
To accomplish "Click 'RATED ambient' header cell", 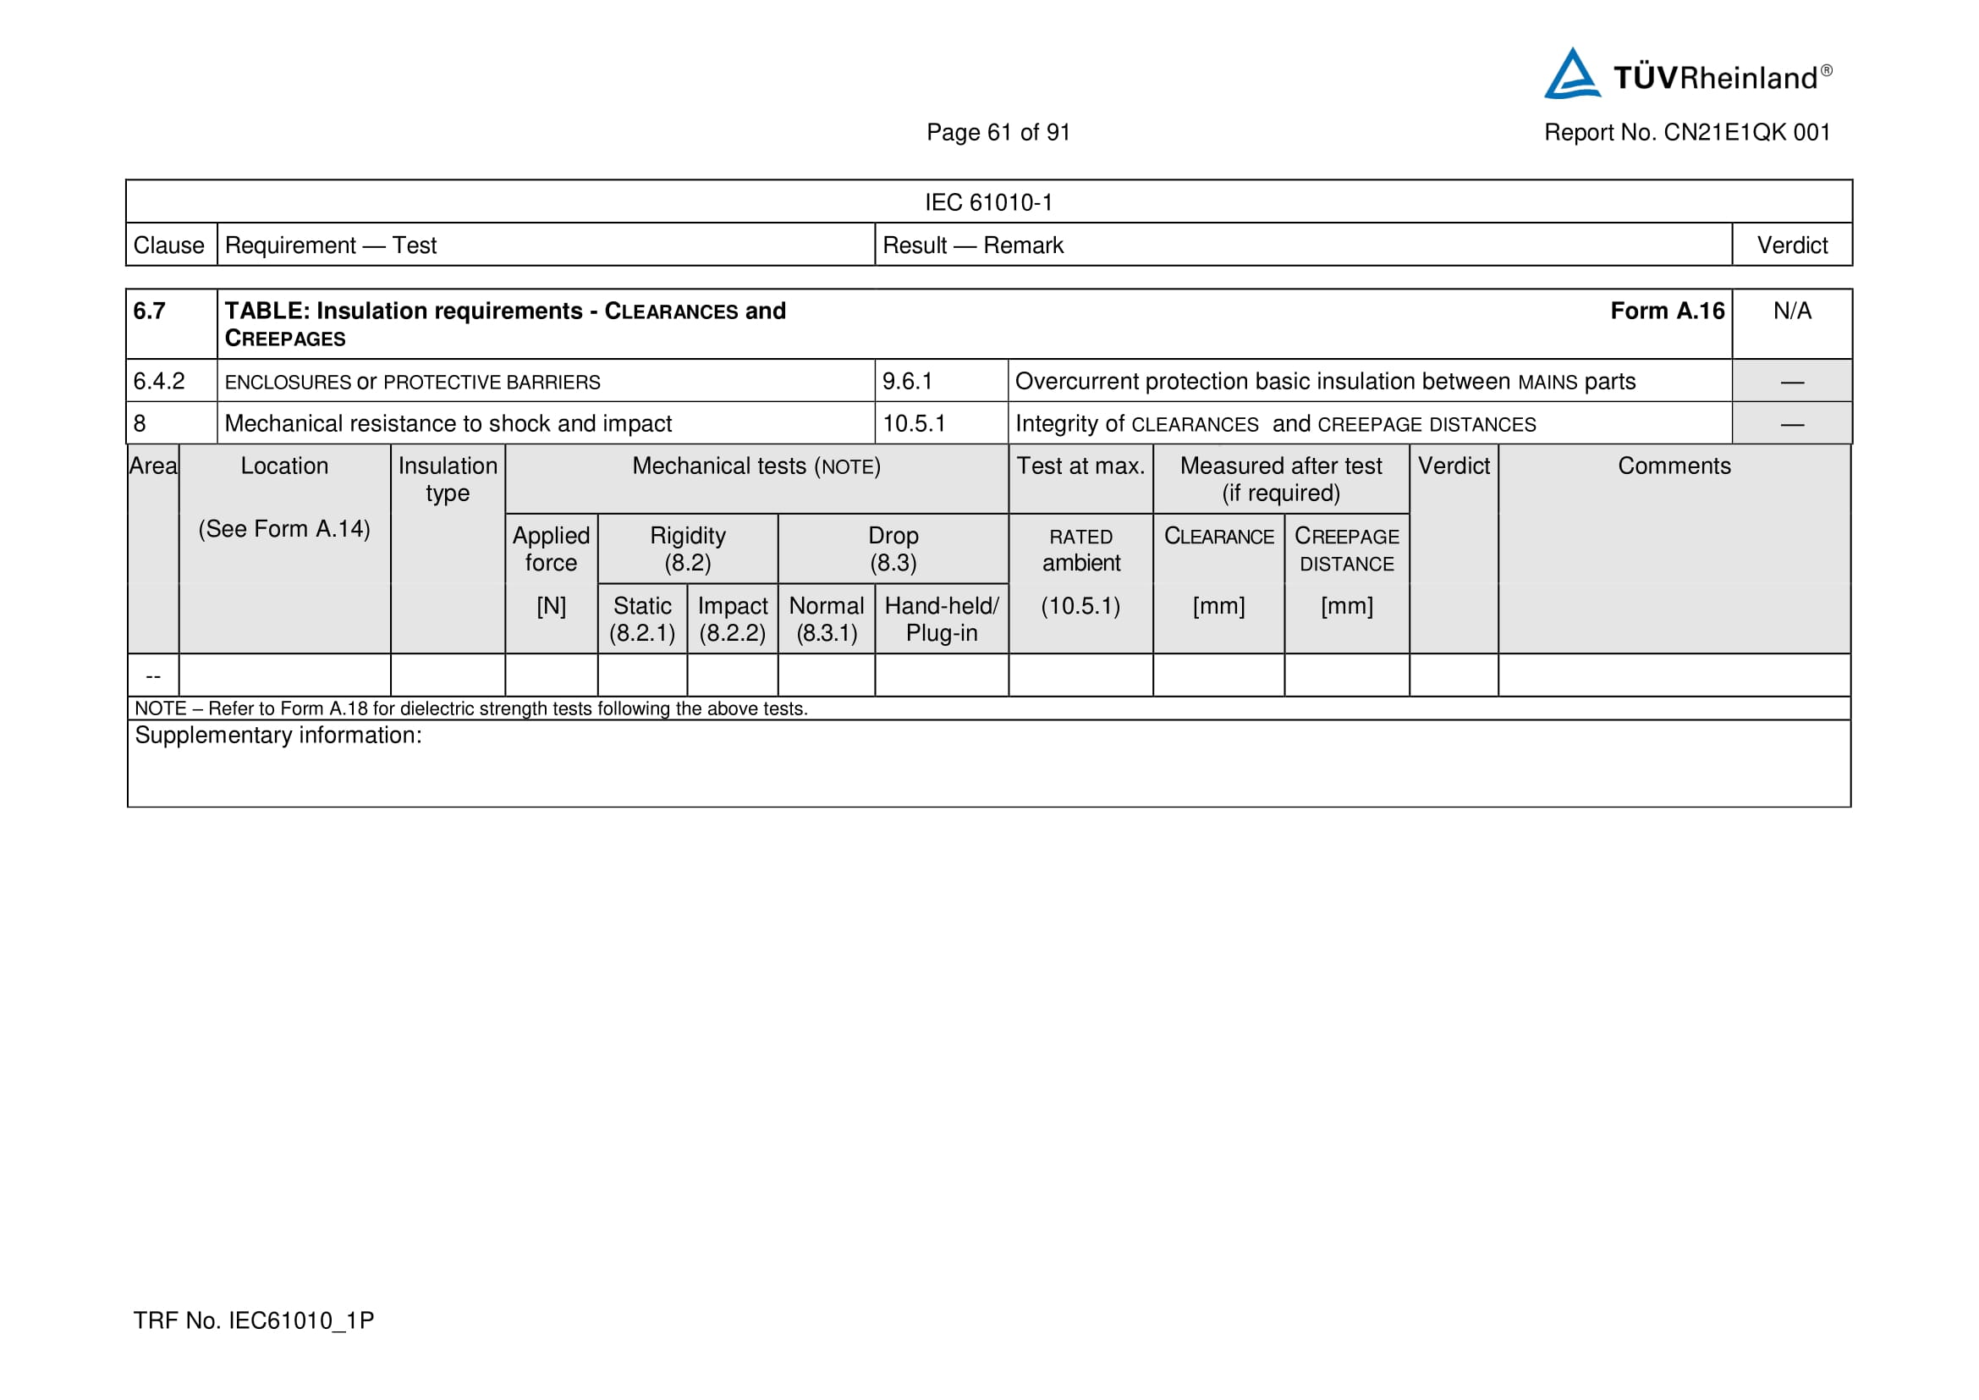I will point(1080,550).
